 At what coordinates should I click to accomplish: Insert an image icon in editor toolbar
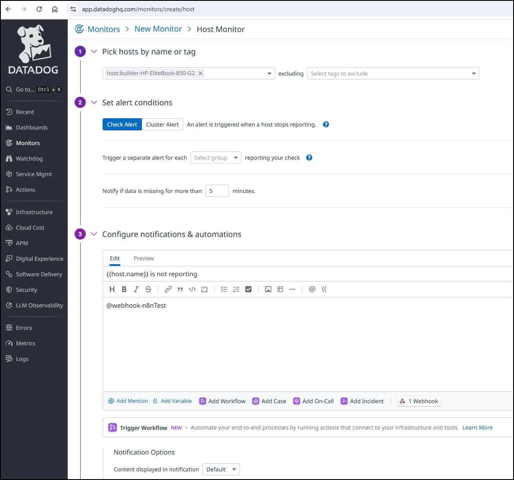pyautogui.click(x=268, y=289)
